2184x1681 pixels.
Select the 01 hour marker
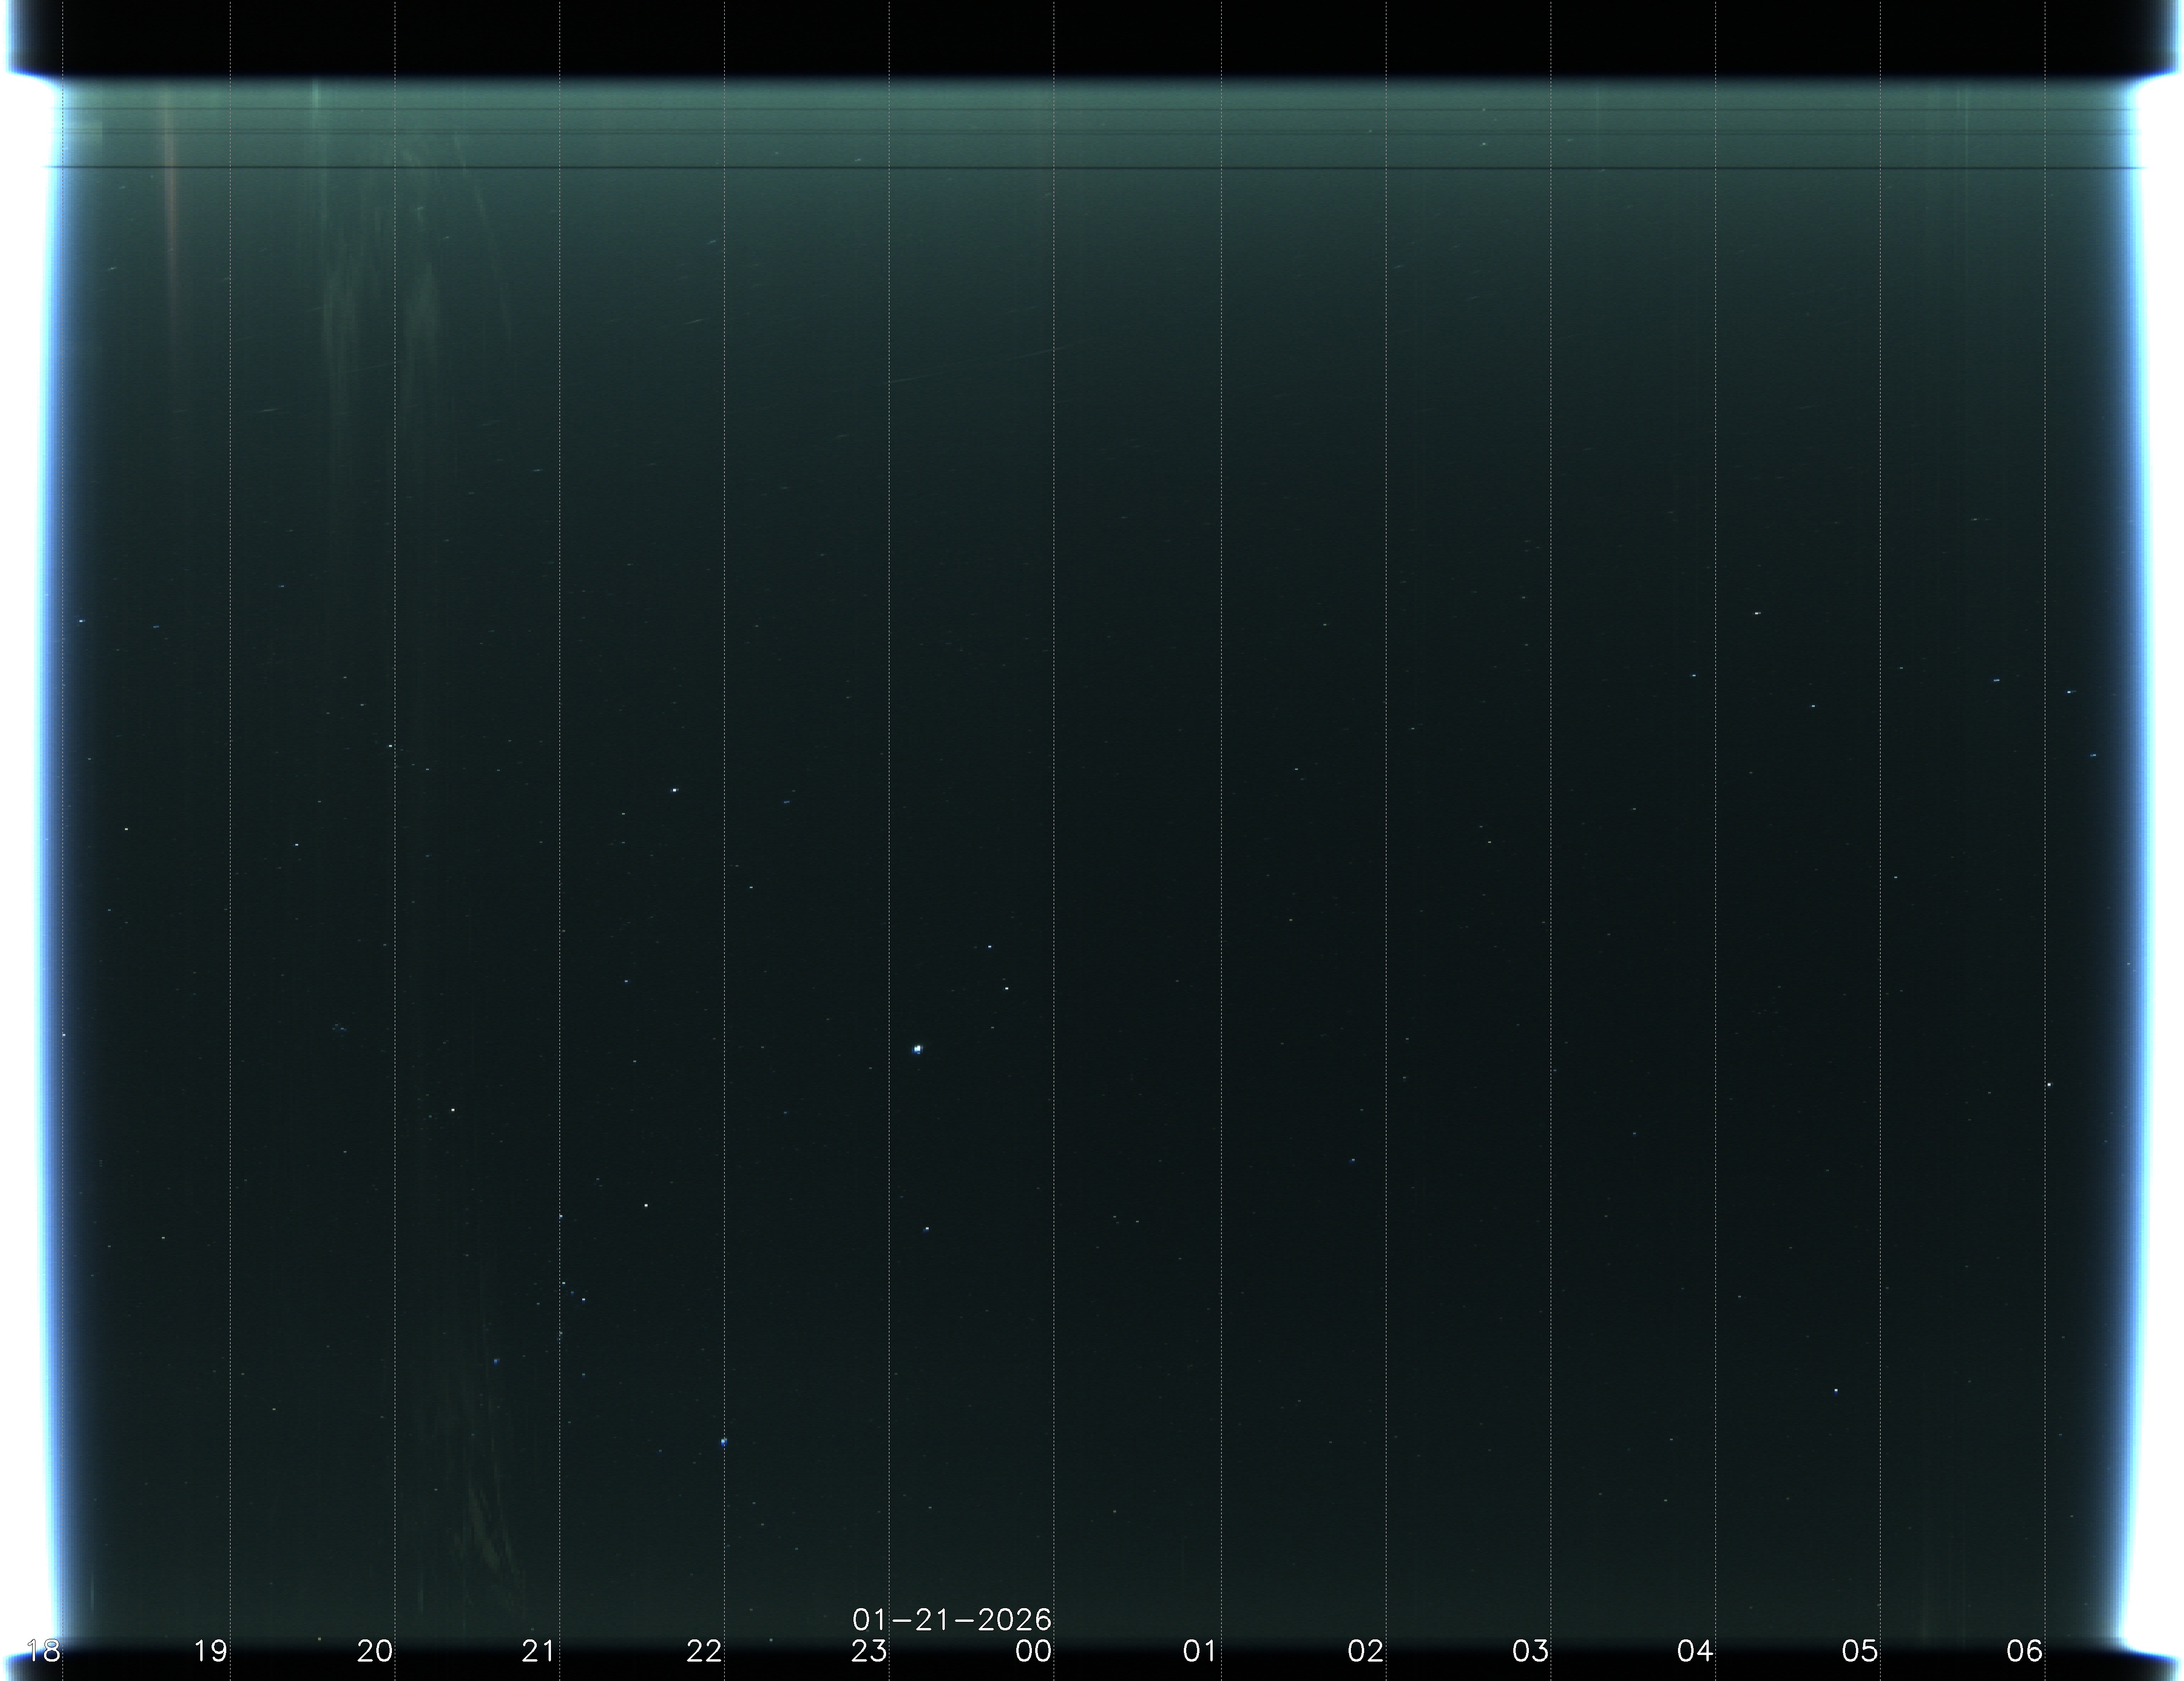(1199, 1651)
